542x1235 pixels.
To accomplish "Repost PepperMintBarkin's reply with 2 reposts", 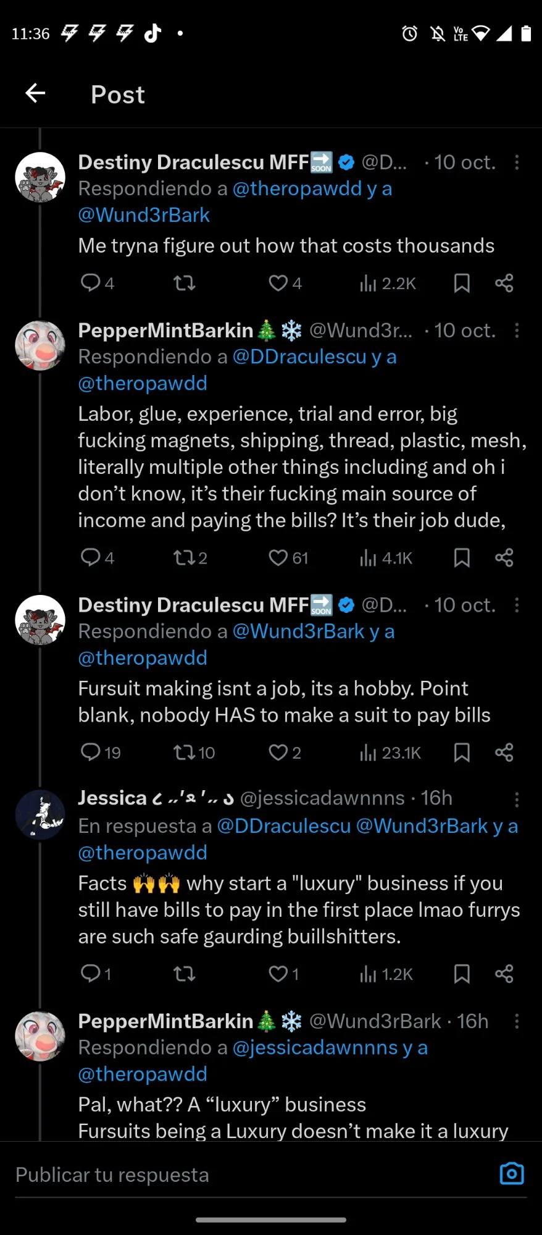I will [x=185, y=558].
